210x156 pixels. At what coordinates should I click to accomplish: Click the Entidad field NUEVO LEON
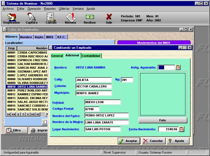103,102
